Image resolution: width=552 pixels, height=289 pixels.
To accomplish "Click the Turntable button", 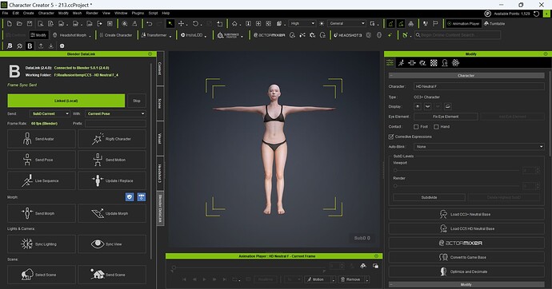I will pos(494,23).
